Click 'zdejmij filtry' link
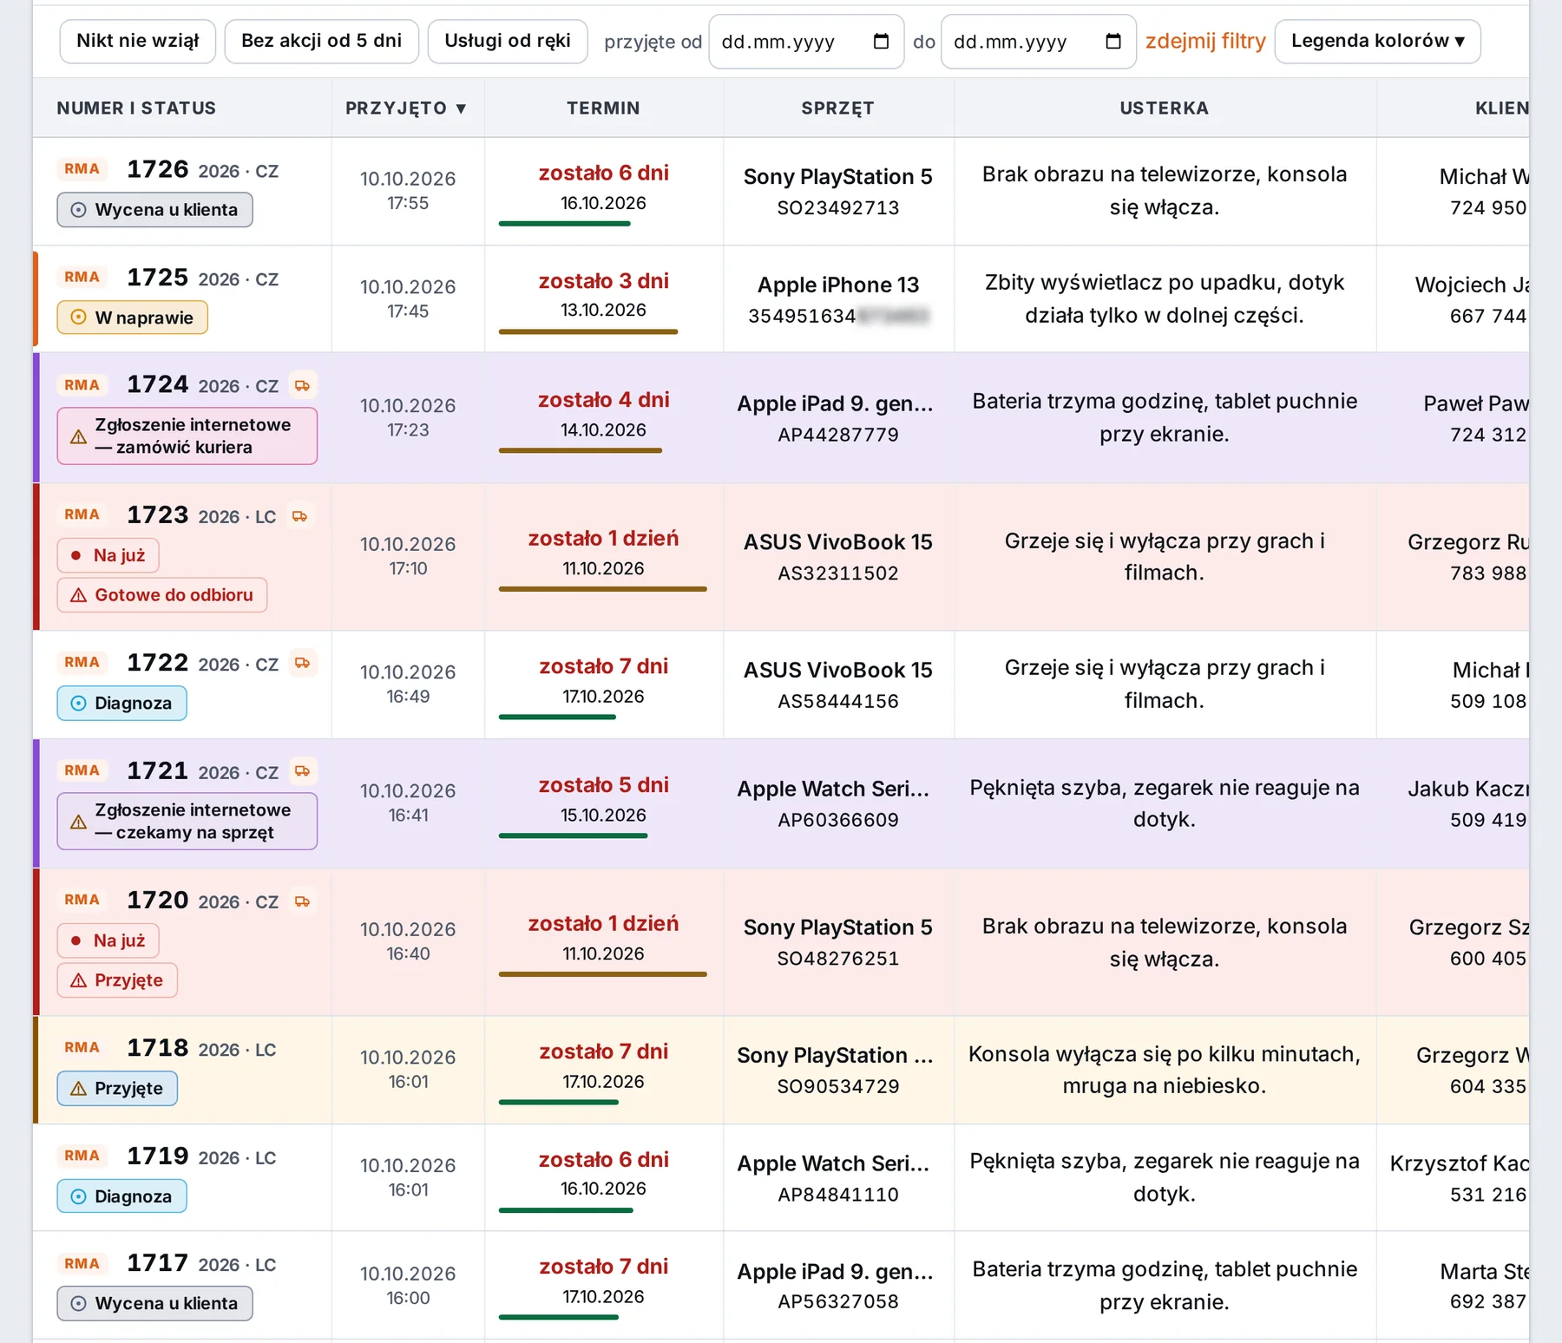Screen dimensions: 1562x1343 (x=1205, y=41)
